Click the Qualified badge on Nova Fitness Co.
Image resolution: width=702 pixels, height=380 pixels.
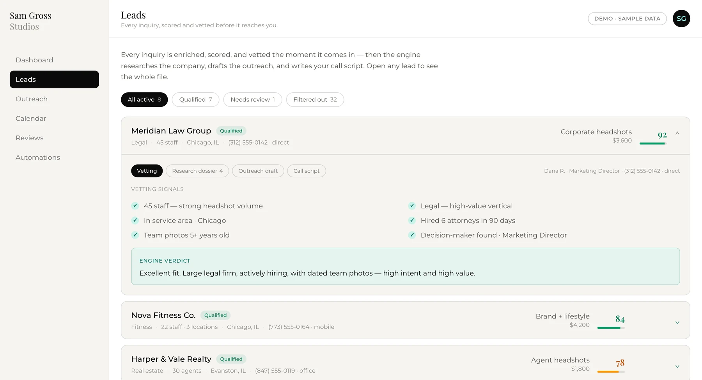216,315
